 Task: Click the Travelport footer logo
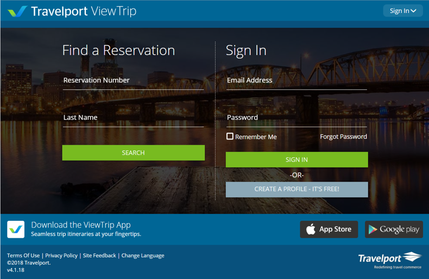pyautogui.click(x=390, y=259)
